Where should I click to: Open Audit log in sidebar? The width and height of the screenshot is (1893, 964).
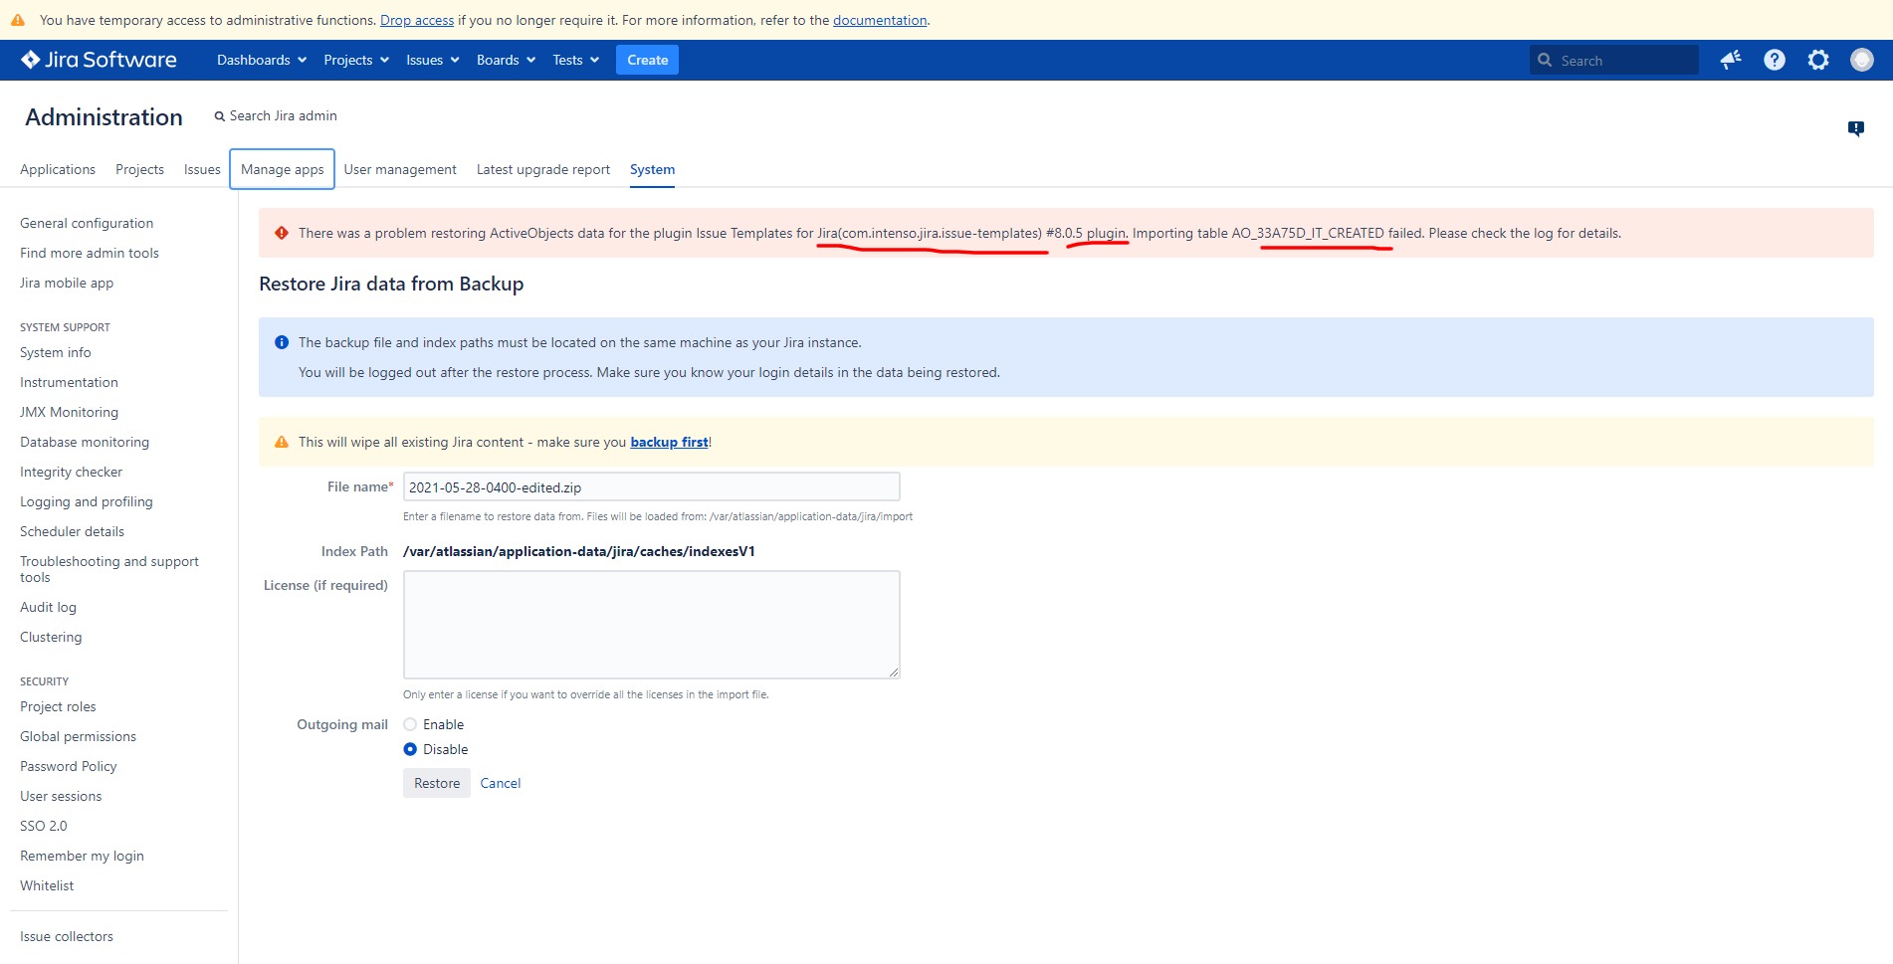48,607
